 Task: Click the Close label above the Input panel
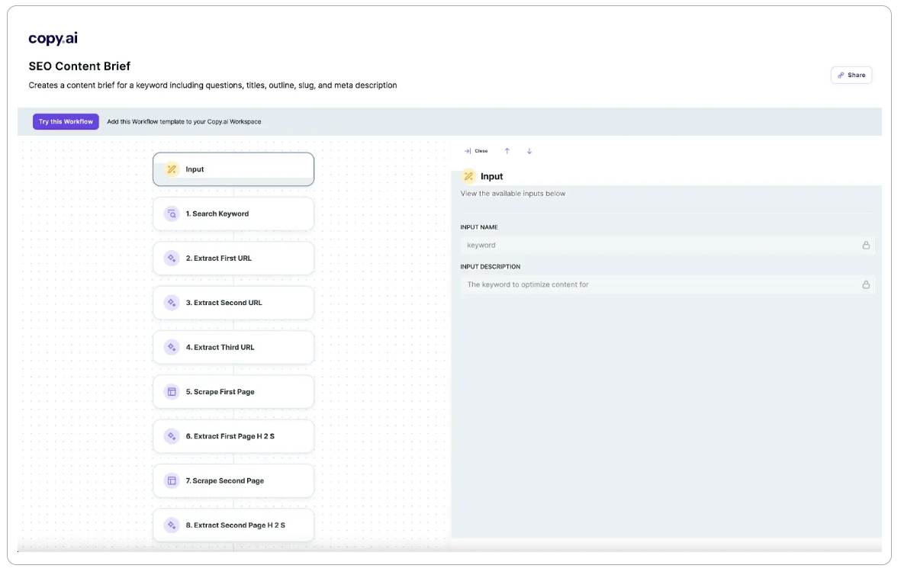click(x=481, y=151)
